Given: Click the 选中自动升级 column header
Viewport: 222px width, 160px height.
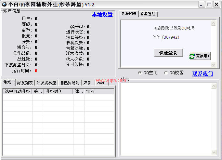Looking at the screenshot, I should tap(18, 91).
